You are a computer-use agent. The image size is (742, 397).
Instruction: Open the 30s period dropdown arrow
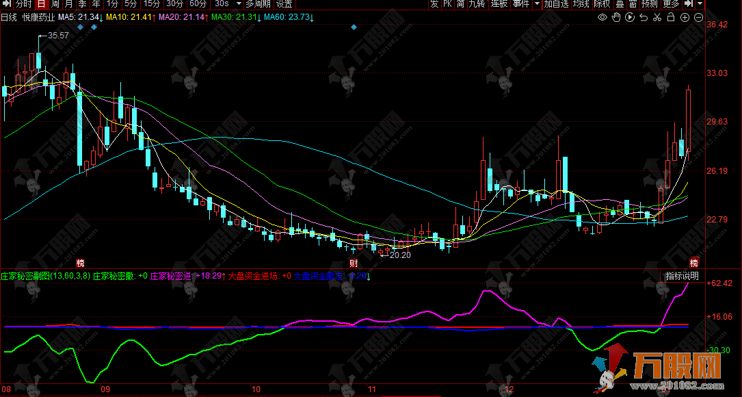(238, 4)
